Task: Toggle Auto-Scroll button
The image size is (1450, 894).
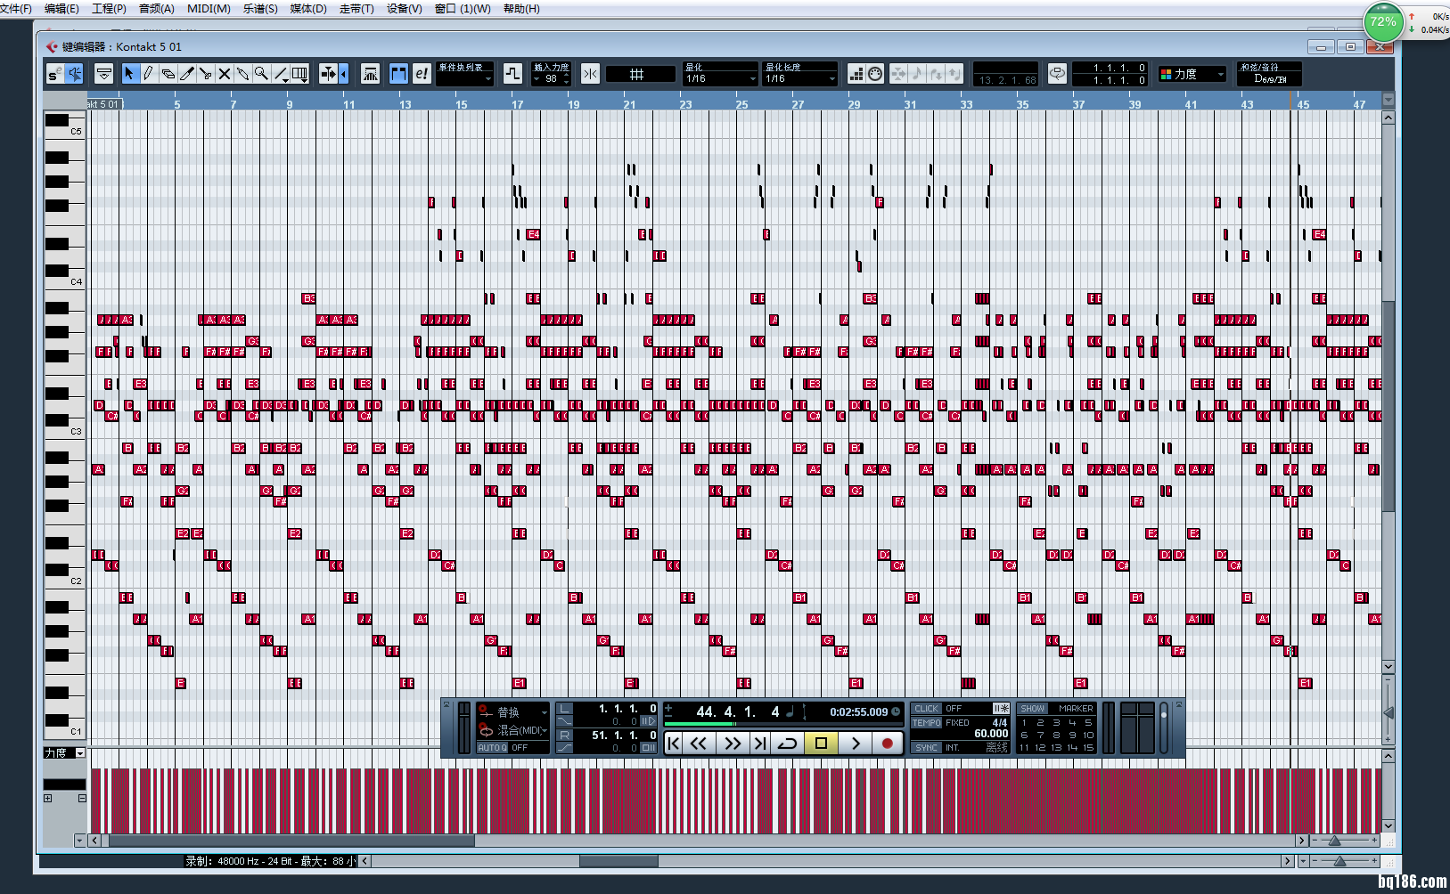Action: pyautogui.click(x=329, y=74)
